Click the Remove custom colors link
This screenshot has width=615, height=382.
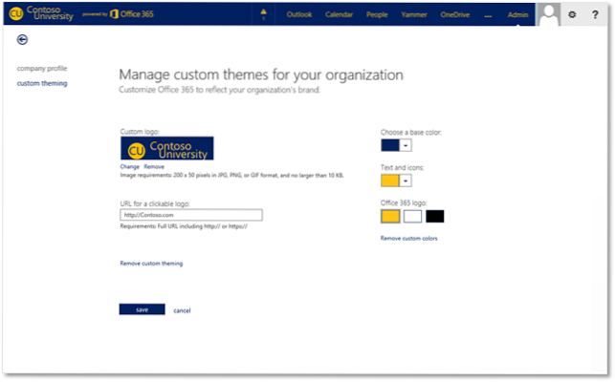[408, 238]
